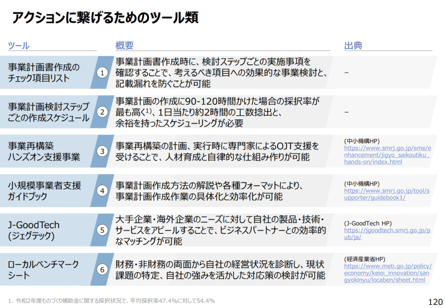The image size is (445, 308).
Task: Click the circled number 4 icon
Action: coord(102,191)
